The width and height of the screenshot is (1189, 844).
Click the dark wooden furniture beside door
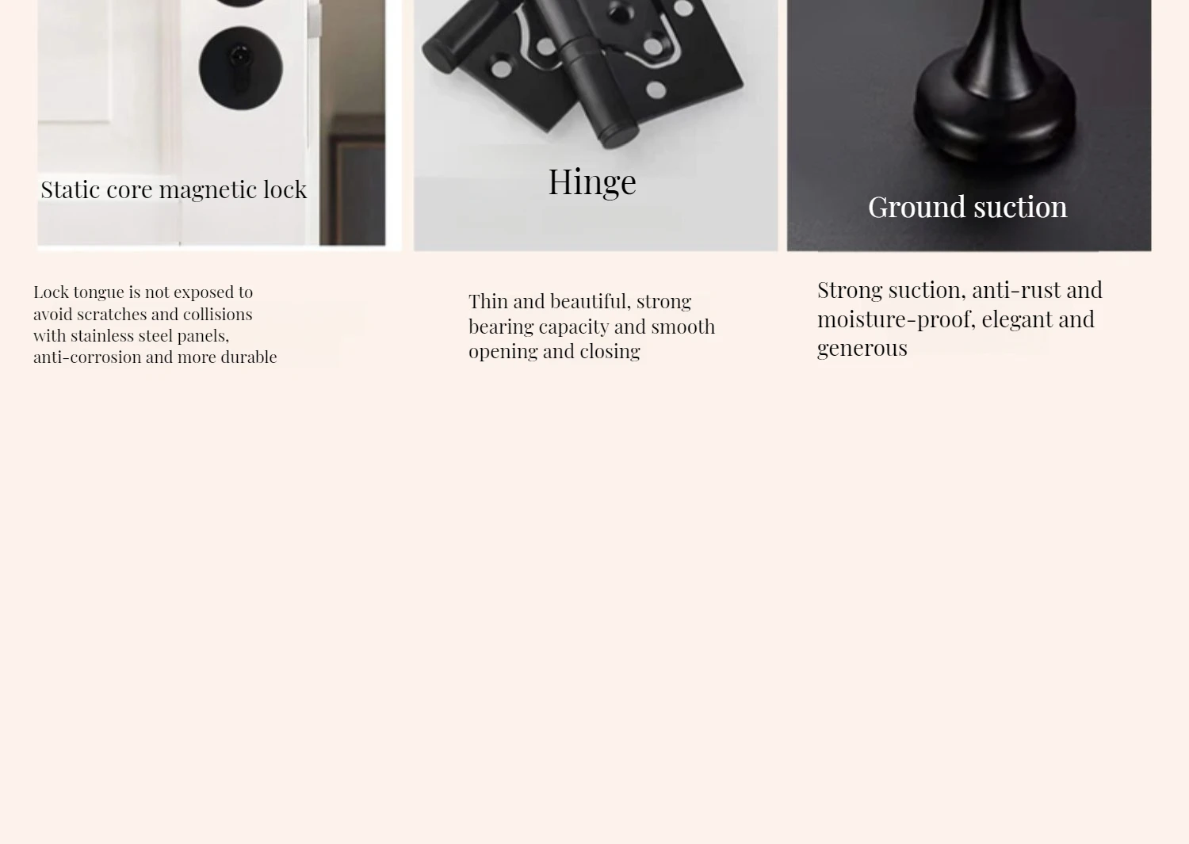pos(354,181)
